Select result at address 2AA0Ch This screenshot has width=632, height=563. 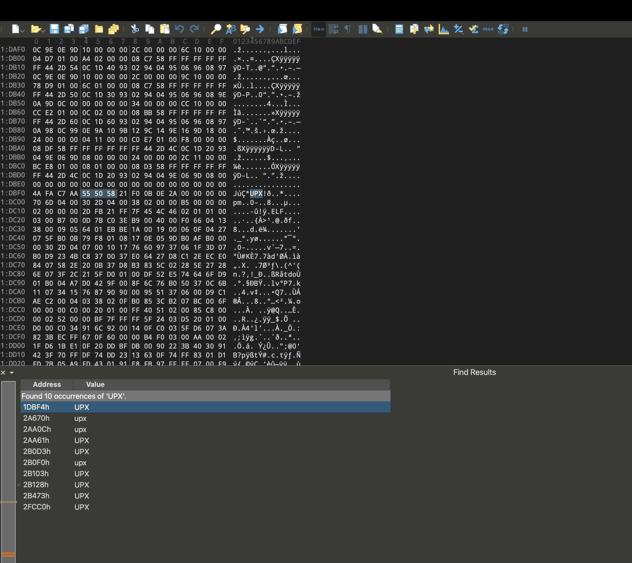pyautogui.click(x=206, y=429)
